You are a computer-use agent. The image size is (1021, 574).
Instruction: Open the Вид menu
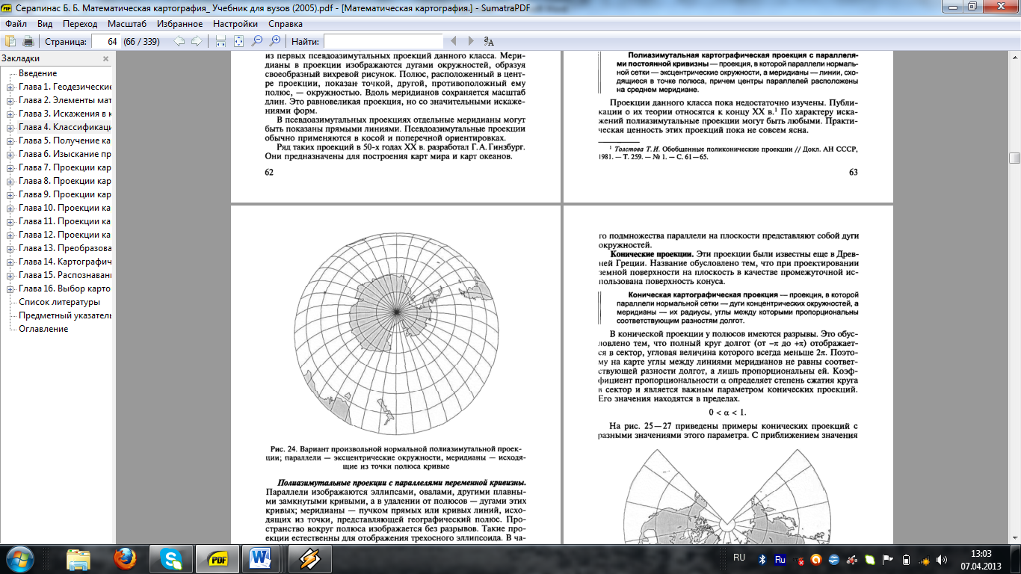point(45,24)
